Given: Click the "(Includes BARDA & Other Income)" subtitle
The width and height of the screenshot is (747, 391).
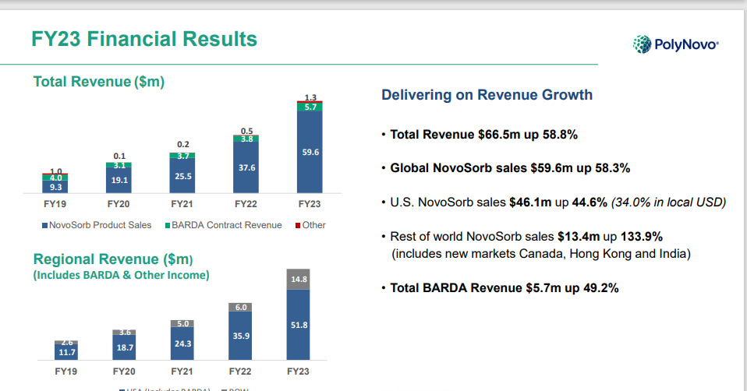Looking at the screenshot, I should [121, 275].
